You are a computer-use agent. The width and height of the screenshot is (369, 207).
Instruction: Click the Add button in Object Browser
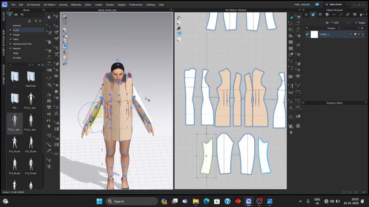pyautogui.click(x=335, y=22)
